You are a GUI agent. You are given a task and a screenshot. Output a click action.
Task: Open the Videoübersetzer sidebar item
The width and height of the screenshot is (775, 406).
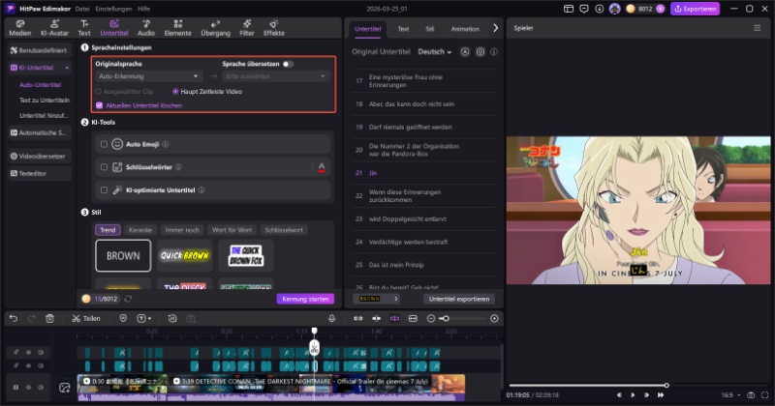40,157
